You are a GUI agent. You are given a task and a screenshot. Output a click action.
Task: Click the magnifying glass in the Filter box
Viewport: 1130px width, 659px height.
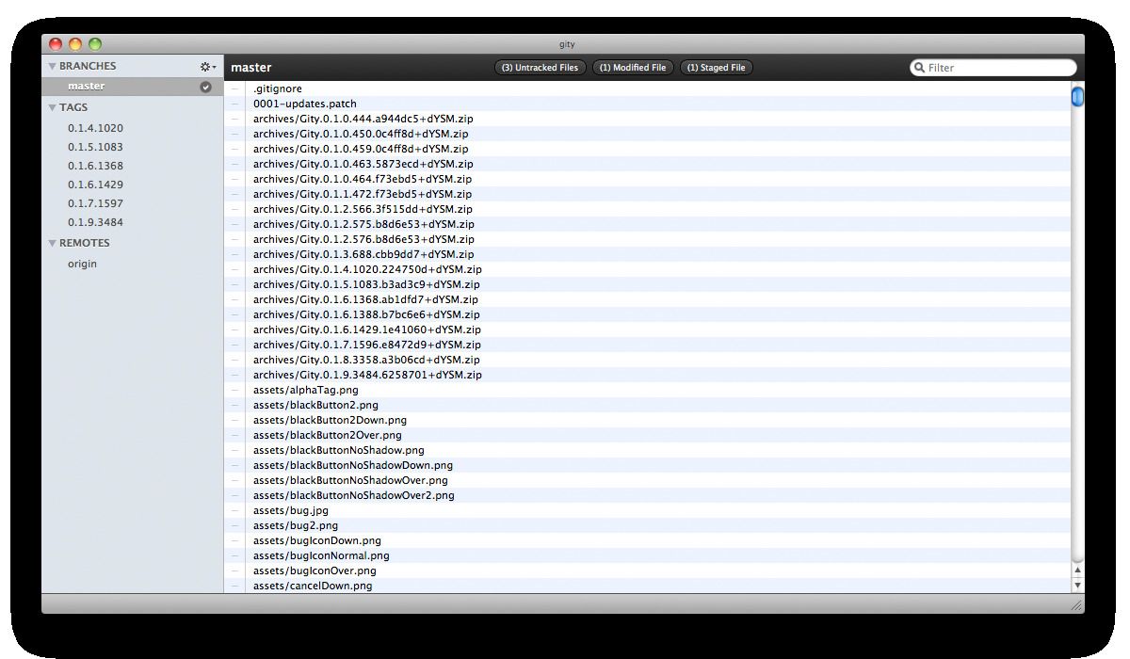tap(919, 67)
